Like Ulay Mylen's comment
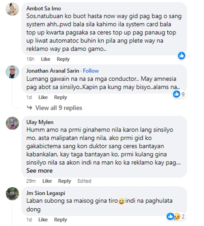The image size is (204, 226). (x=47, y=181)
